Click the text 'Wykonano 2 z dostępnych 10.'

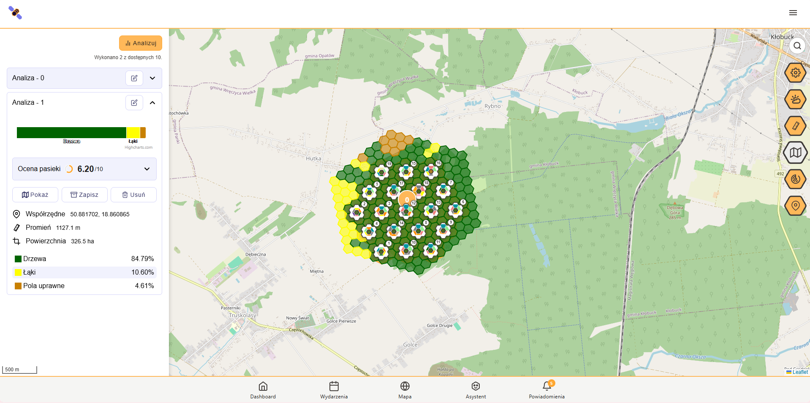[128, 57]
